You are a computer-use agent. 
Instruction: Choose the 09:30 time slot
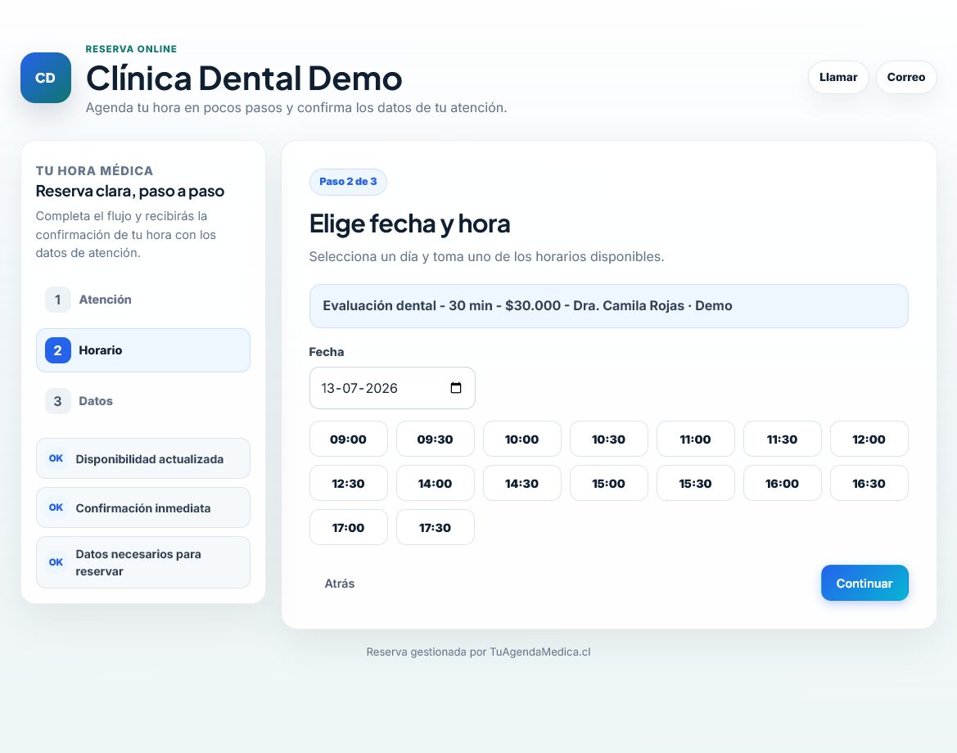tap(436, 439)
